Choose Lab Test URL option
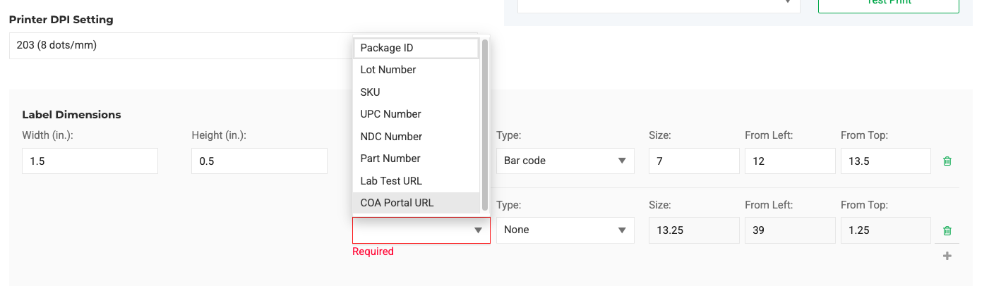This screenshot has height=286, width=1001. 416,181
